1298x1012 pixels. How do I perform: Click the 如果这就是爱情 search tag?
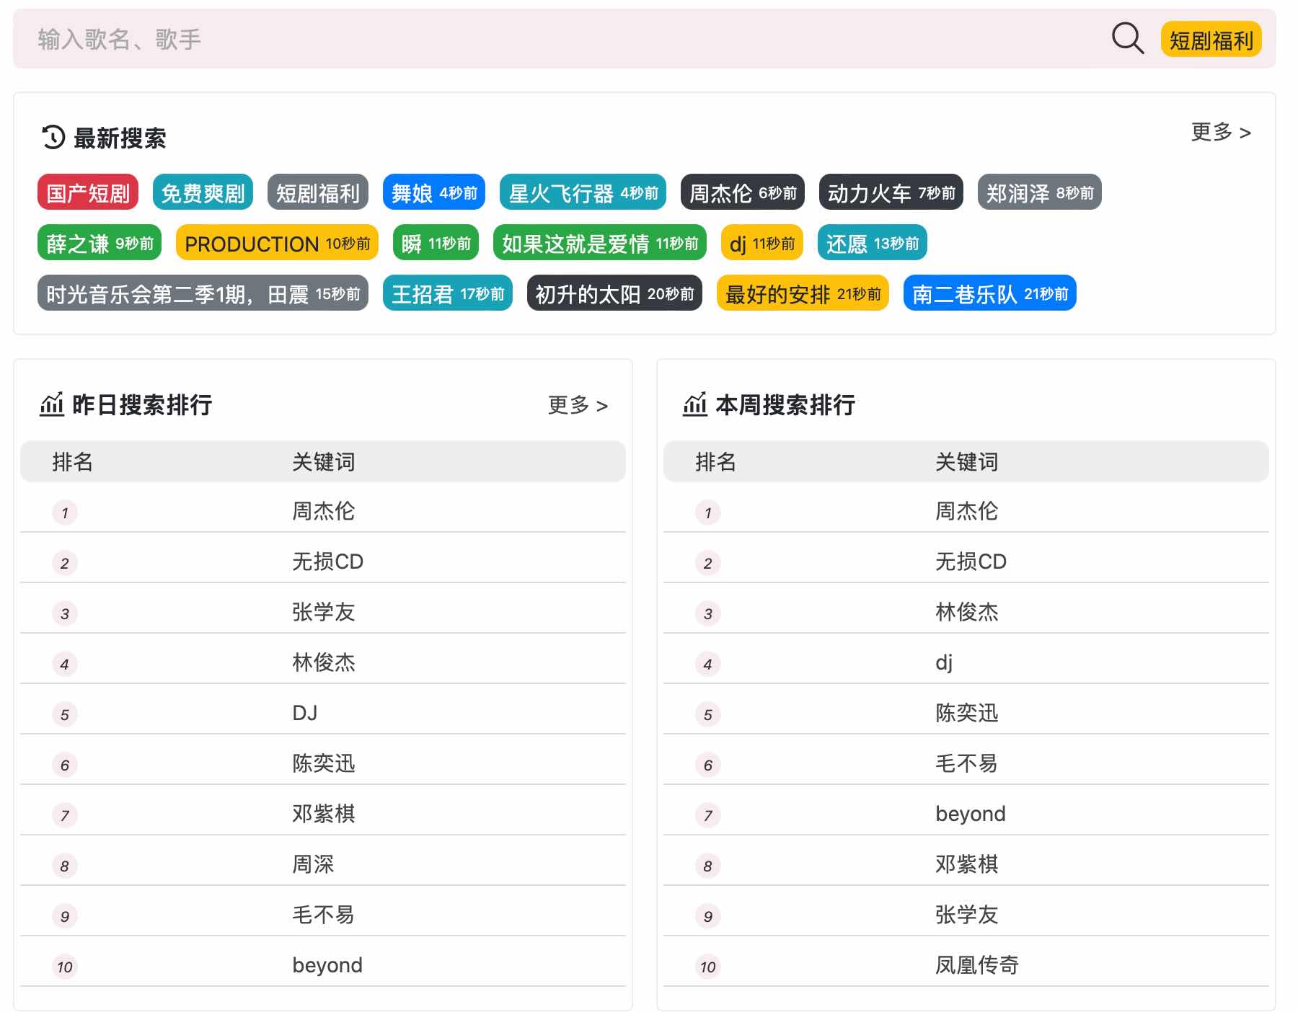tap(600, 243)
